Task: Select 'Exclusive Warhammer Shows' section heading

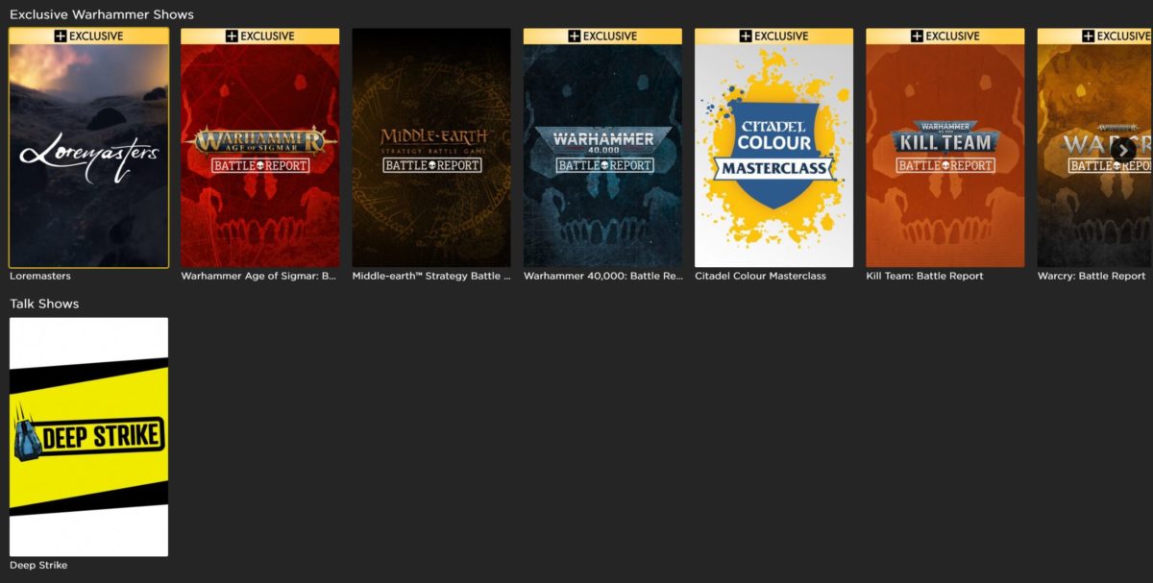Action: (102, 14)
